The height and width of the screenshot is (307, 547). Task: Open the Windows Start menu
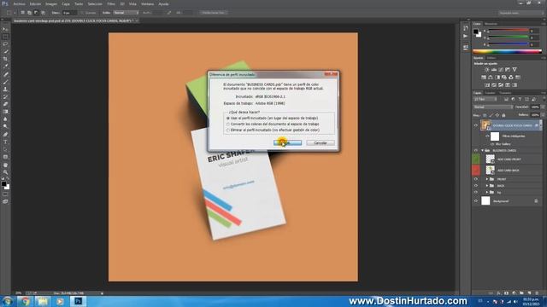pyautogui.click(x=8, y=301)
